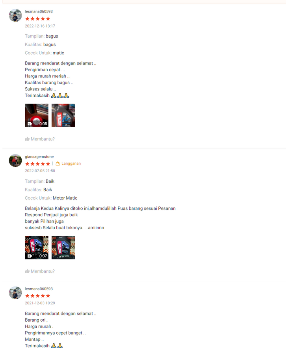286x348 pixels.
Task: Open Motul photo in giansagemstone's review
Action: [x=63, y=248]
